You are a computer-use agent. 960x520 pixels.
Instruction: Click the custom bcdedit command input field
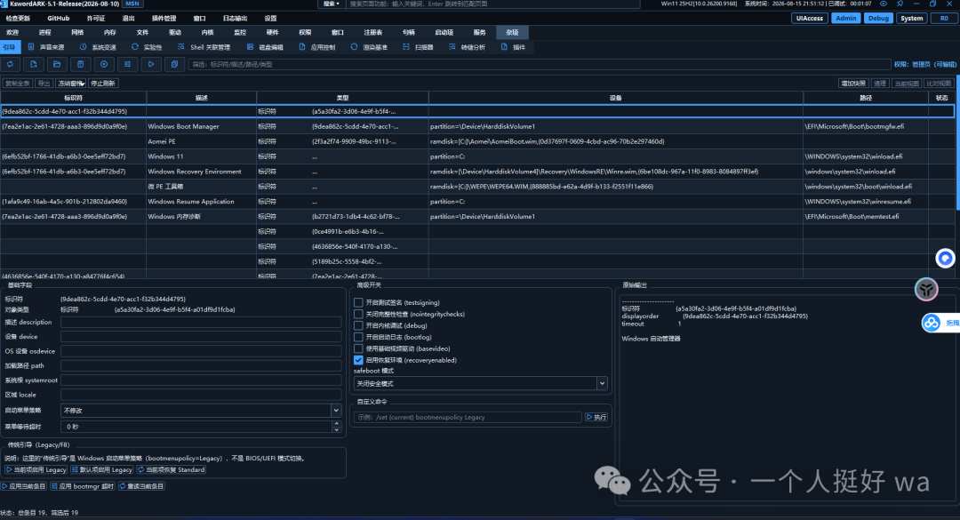tap(468, 417)
